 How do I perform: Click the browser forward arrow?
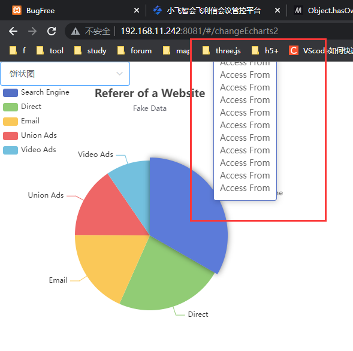32,31
